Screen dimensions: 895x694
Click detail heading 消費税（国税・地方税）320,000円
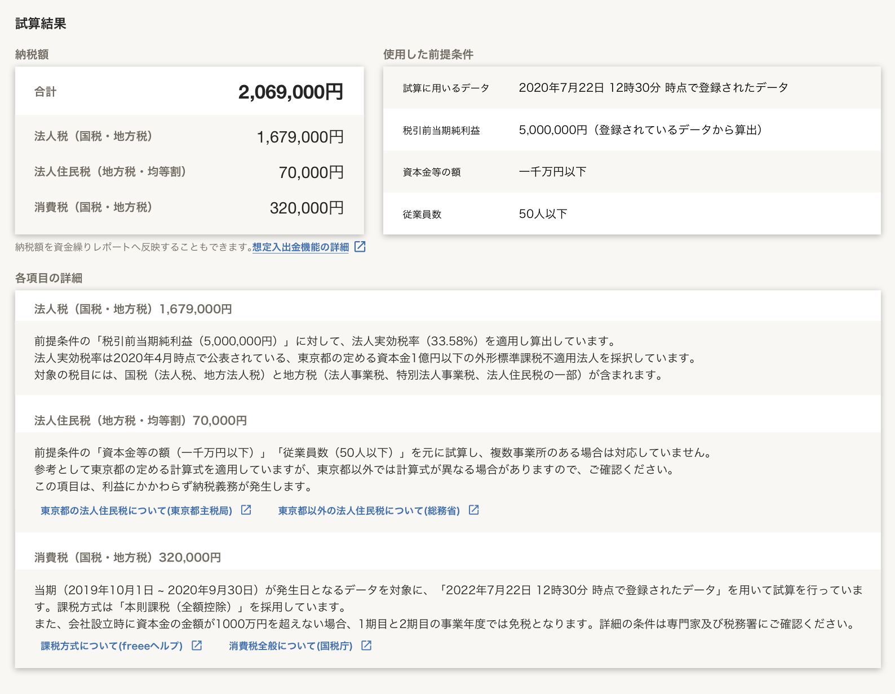(128, 558)
